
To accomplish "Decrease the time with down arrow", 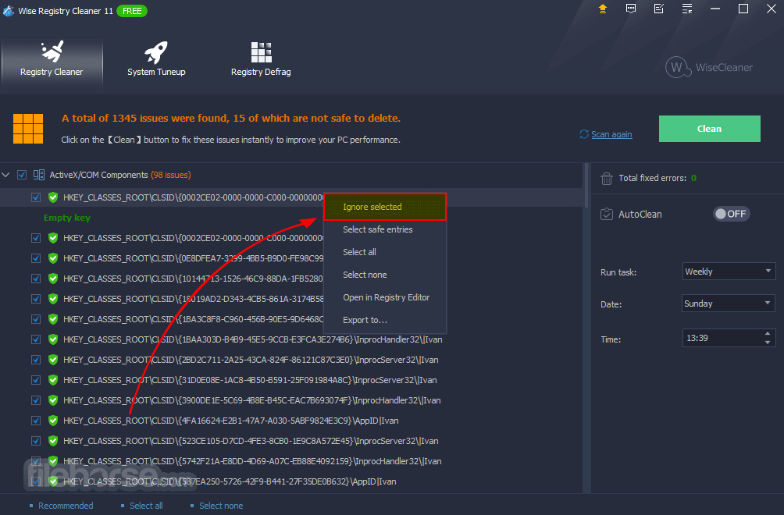I will pos(768,343).
